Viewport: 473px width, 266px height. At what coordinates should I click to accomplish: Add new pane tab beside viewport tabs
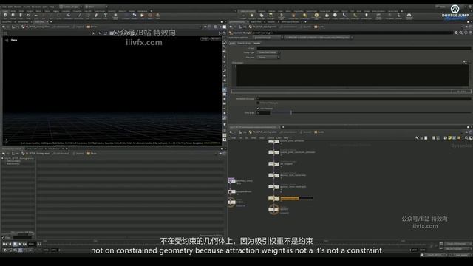[51, 22]
